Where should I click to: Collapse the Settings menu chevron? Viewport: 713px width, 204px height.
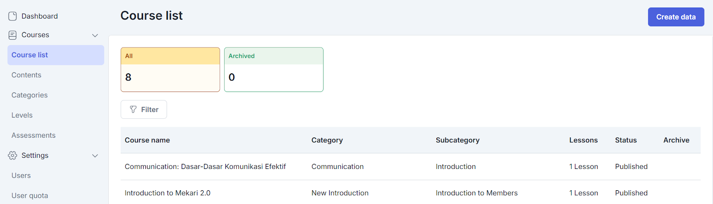pyautogui.click(x=95, y=156)
